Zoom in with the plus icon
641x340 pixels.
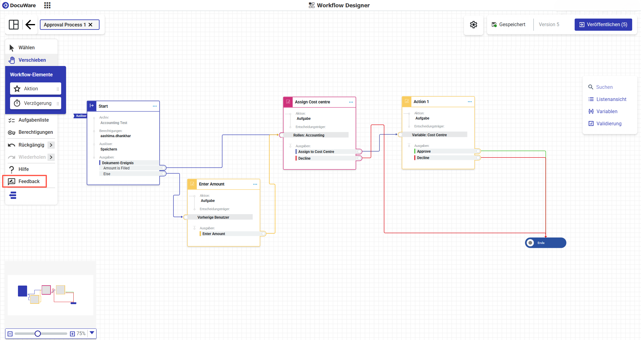tap(72, 334)
